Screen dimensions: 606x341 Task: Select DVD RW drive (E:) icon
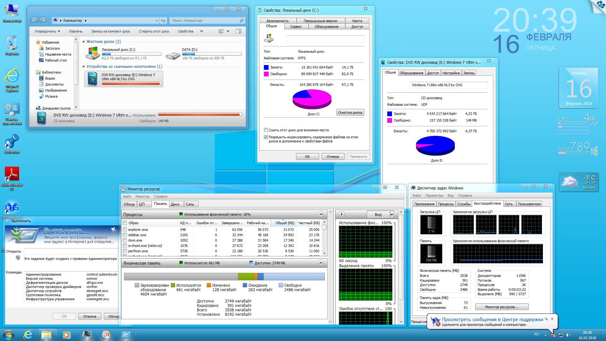click(x=93, y=79)
